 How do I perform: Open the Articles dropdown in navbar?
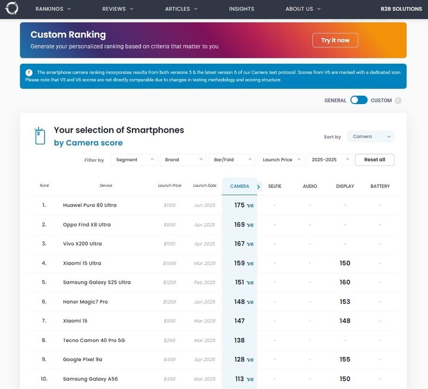tap(181, 9)
